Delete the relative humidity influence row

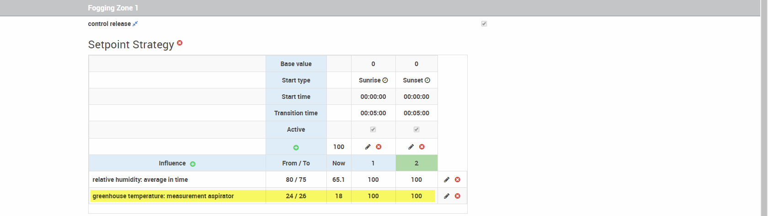click(458, 180)
